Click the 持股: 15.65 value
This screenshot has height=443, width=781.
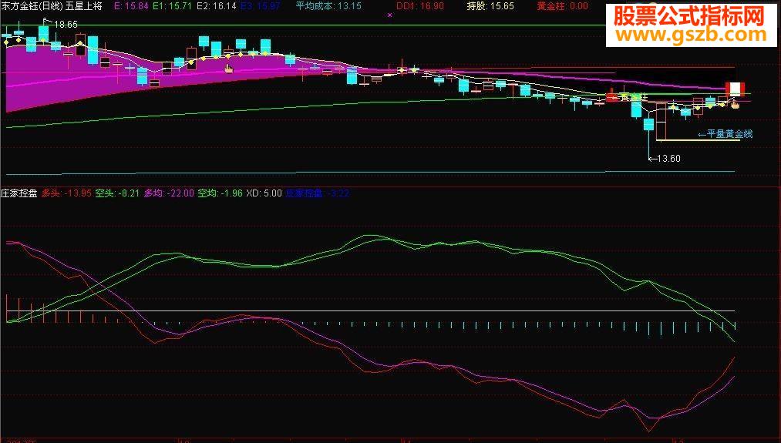pyautogui.click(x=490, y=6)
